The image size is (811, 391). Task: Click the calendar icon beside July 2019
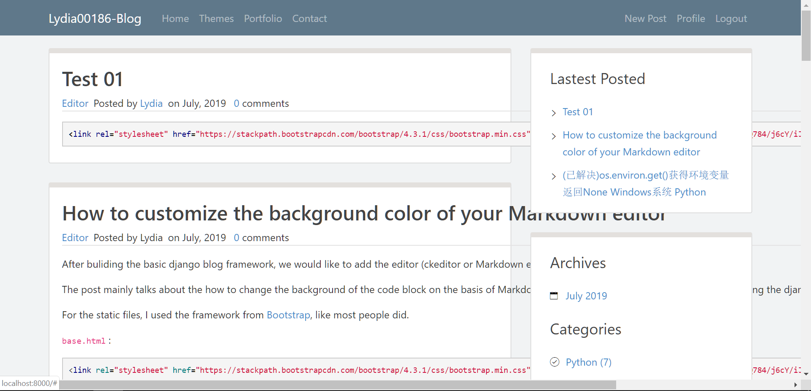pyautogui.click(x=554, y=296)
